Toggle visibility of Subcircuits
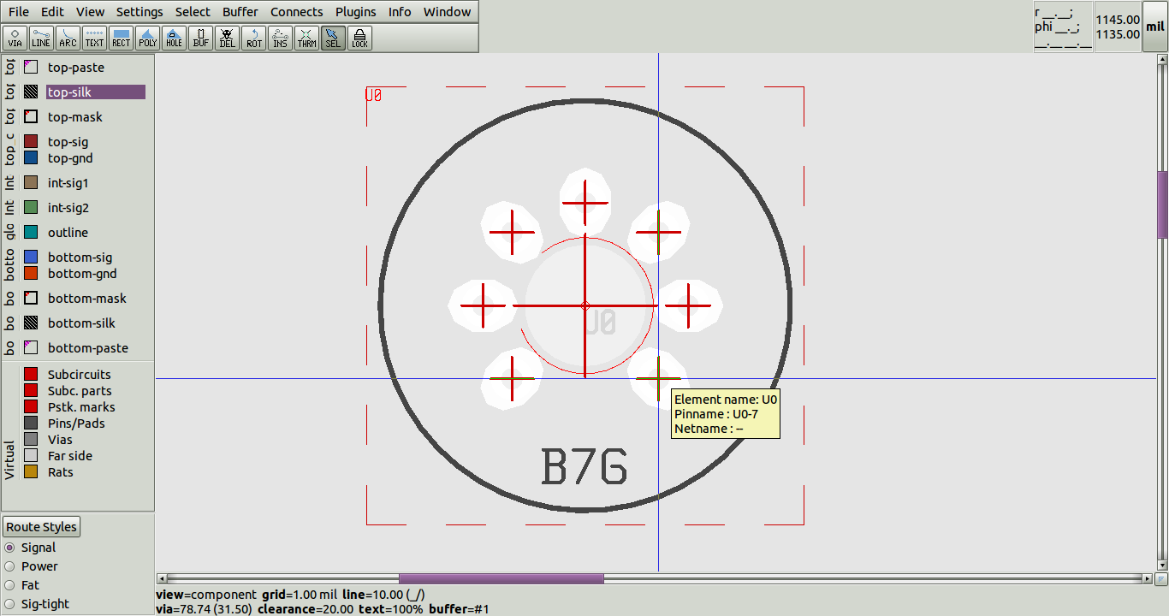The height and width of the screenshot is (616, 1169). pos(31,375)
